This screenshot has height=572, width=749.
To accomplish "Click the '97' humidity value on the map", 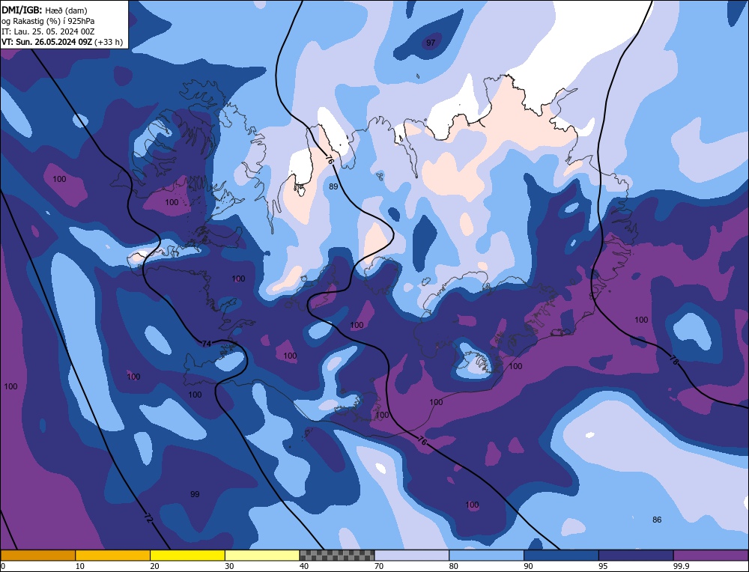I will [x=431, y=43].
